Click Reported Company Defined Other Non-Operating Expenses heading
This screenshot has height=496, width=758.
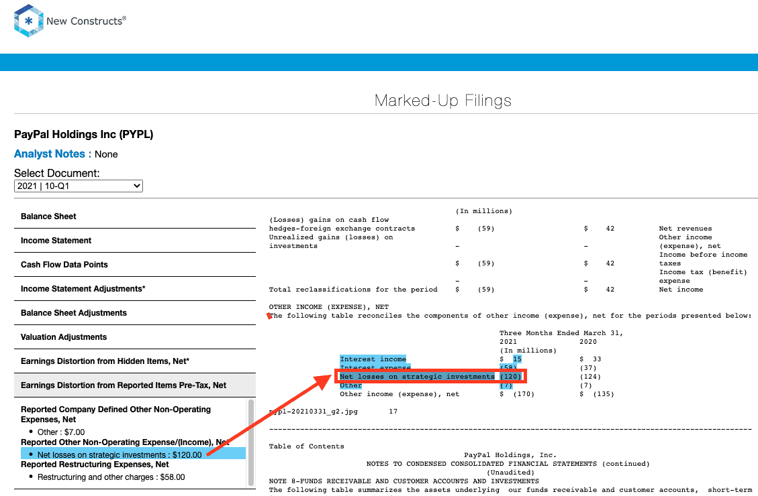click(116, 414)
